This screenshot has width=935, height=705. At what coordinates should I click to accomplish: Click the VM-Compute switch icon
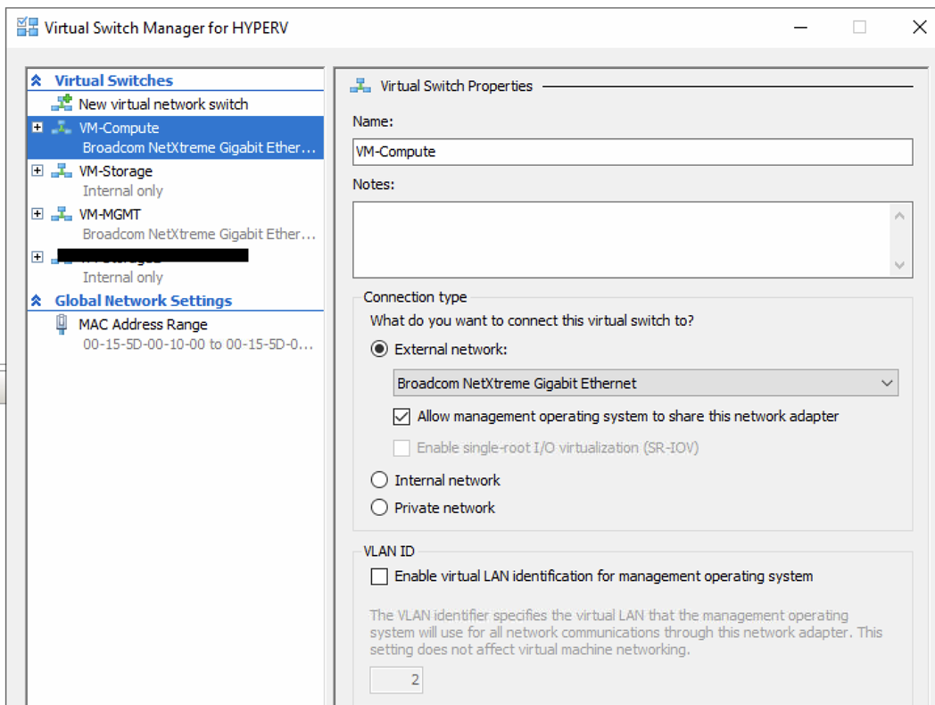click(x=62, y=128)
